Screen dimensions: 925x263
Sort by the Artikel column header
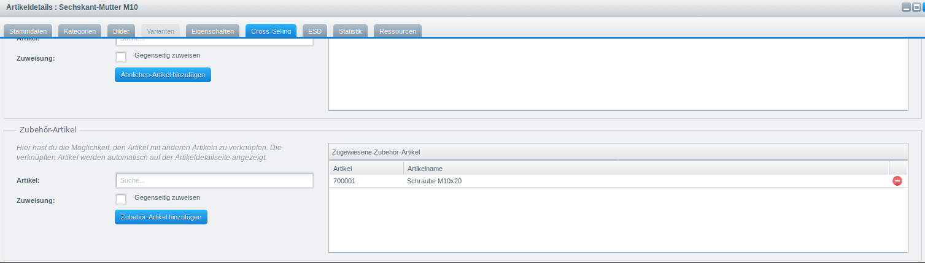point(366,168)
